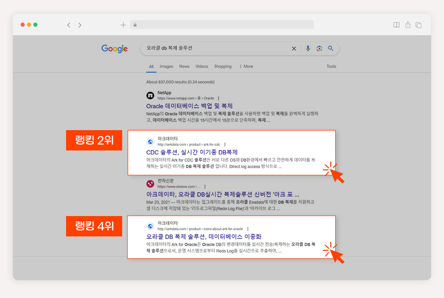
Task: Click About 837,000 results text
Action: tap(180, 82)
